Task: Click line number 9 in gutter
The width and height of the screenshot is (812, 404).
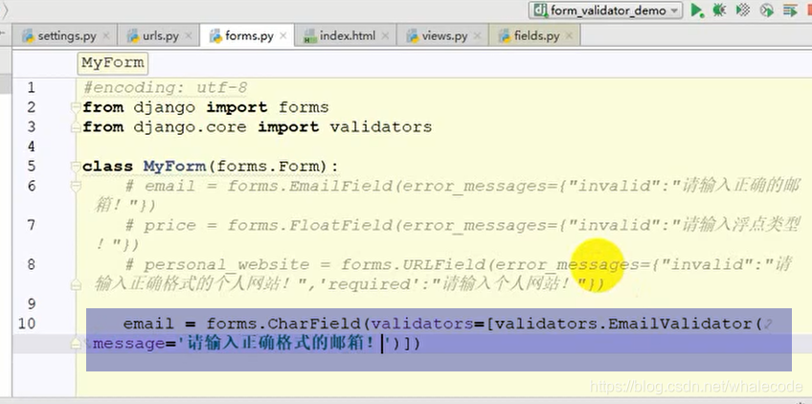Action: 31,303
